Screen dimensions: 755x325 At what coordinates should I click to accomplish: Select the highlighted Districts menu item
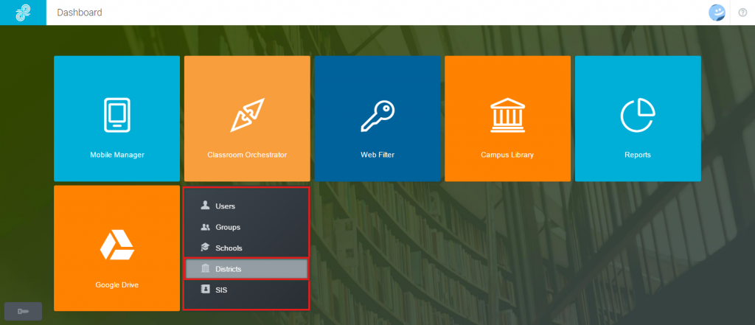(x=247, y=269)
